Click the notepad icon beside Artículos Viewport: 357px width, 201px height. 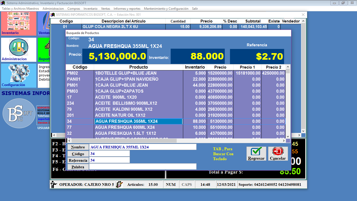[x=119, y=185]
